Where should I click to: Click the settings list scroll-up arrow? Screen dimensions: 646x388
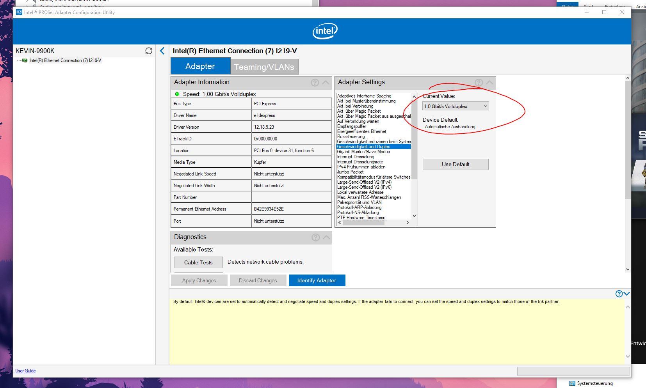[x=414, y=96]
